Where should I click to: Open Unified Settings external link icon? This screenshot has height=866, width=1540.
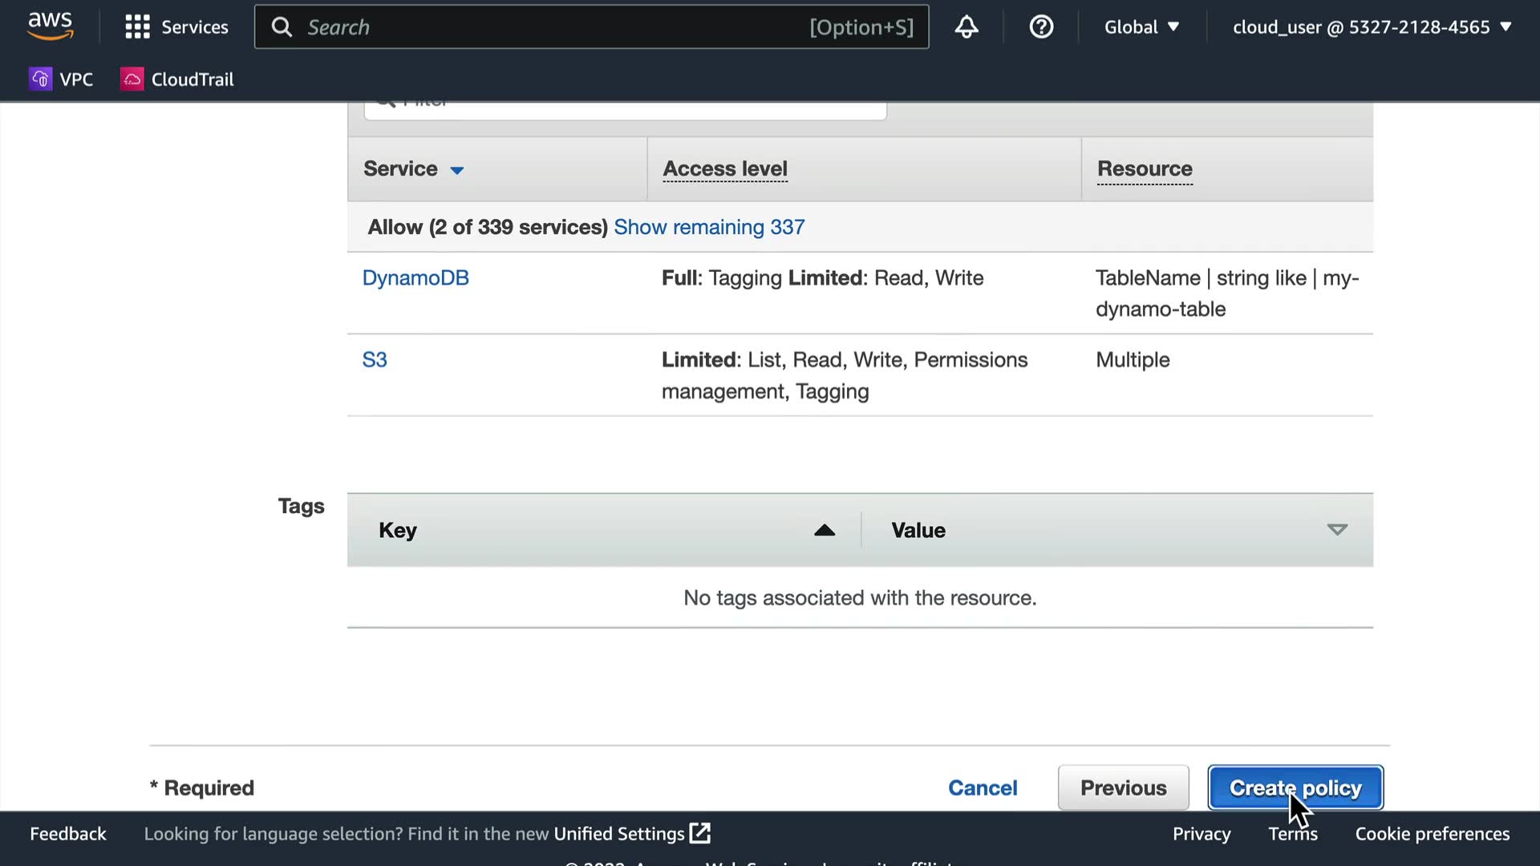[700, 833]
